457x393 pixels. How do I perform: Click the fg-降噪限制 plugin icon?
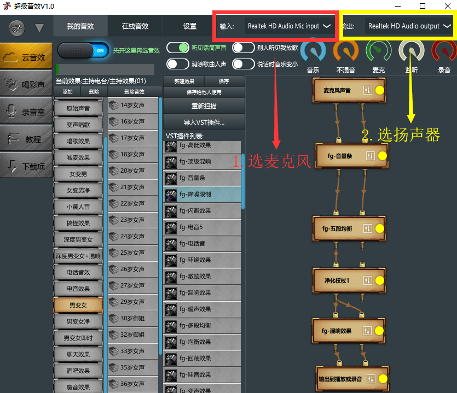click(171, 195)
